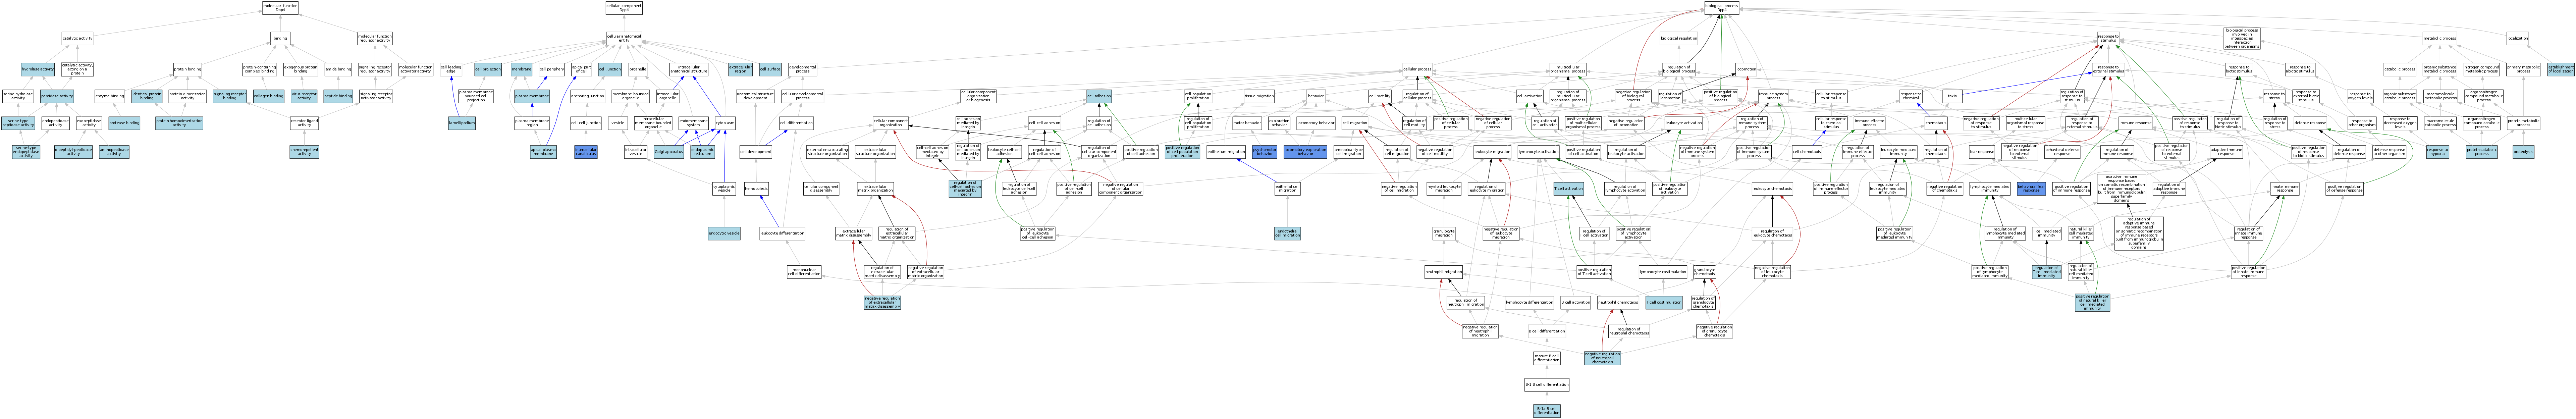Select the extracellular region node
Image resolution: width=2576 pixels, height=419 pixels.
740,69
